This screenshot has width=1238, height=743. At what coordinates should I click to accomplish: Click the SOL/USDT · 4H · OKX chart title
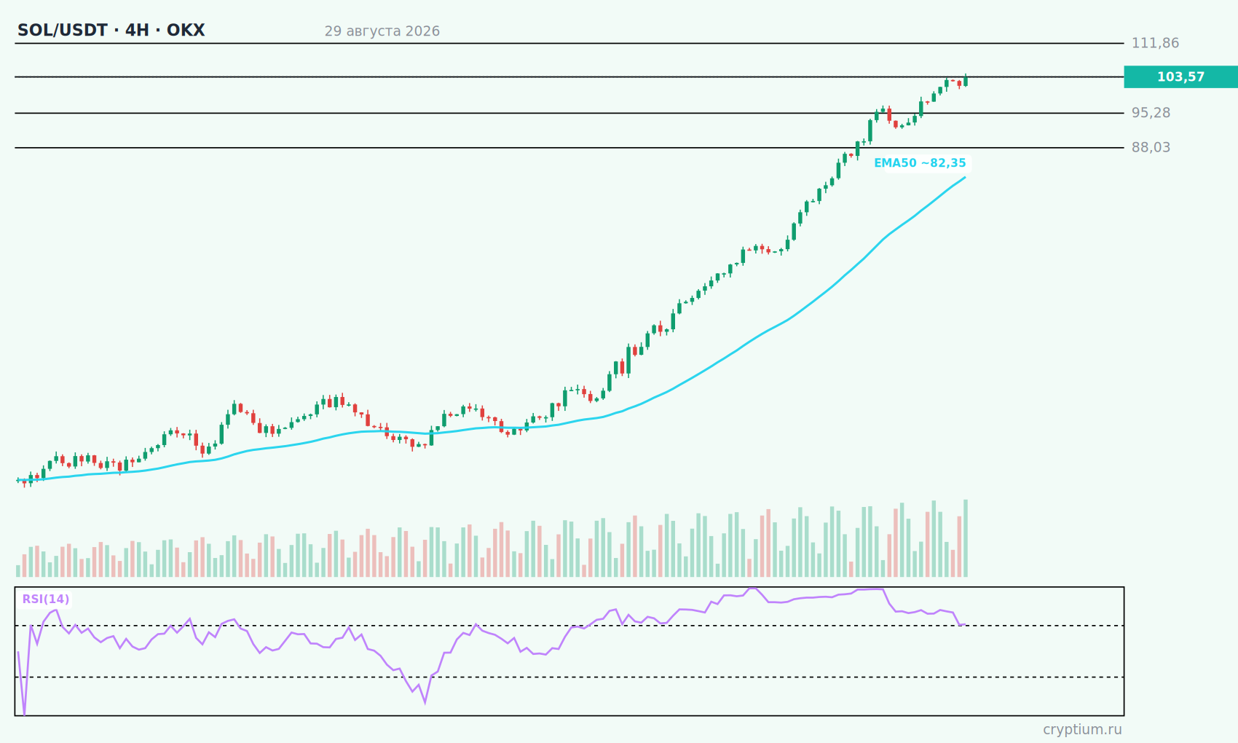pos(111,31)
